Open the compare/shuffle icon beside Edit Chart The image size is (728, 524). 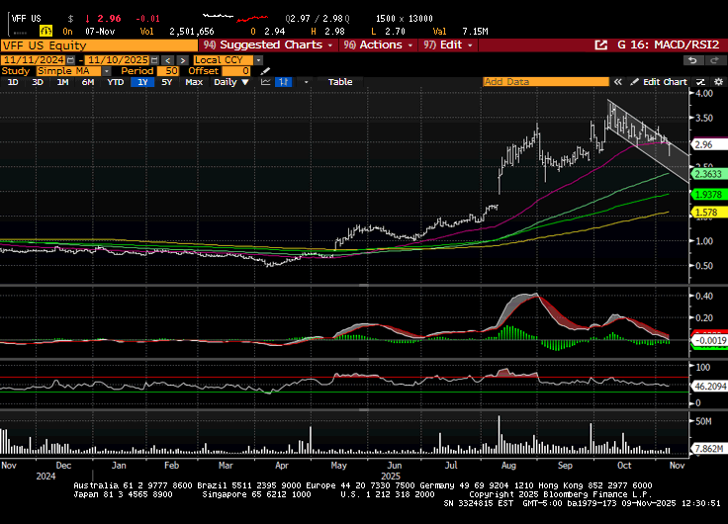point(700,82)
